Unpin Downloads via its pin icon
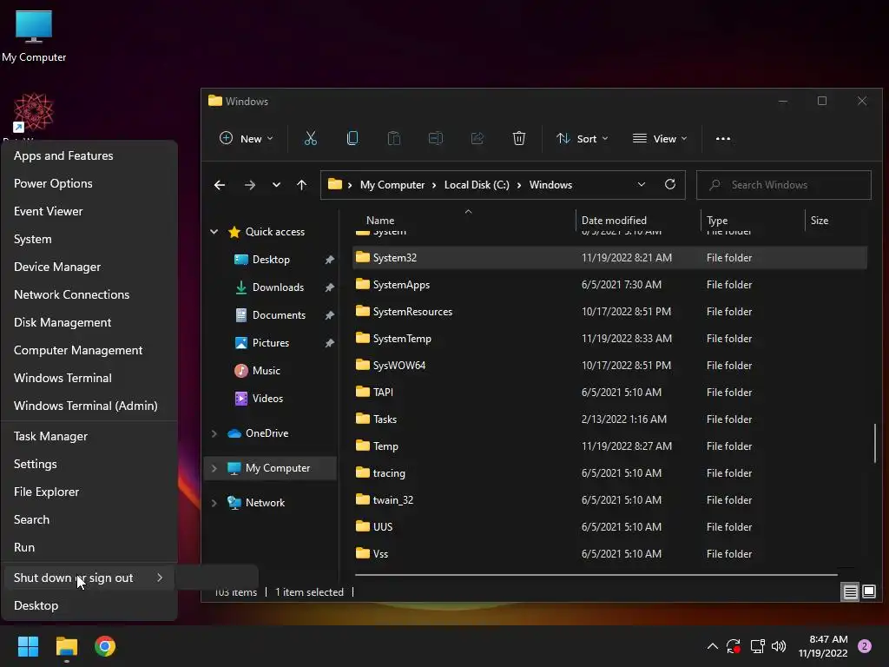Screen dimensions: 889x667 (x=329, y=287)
